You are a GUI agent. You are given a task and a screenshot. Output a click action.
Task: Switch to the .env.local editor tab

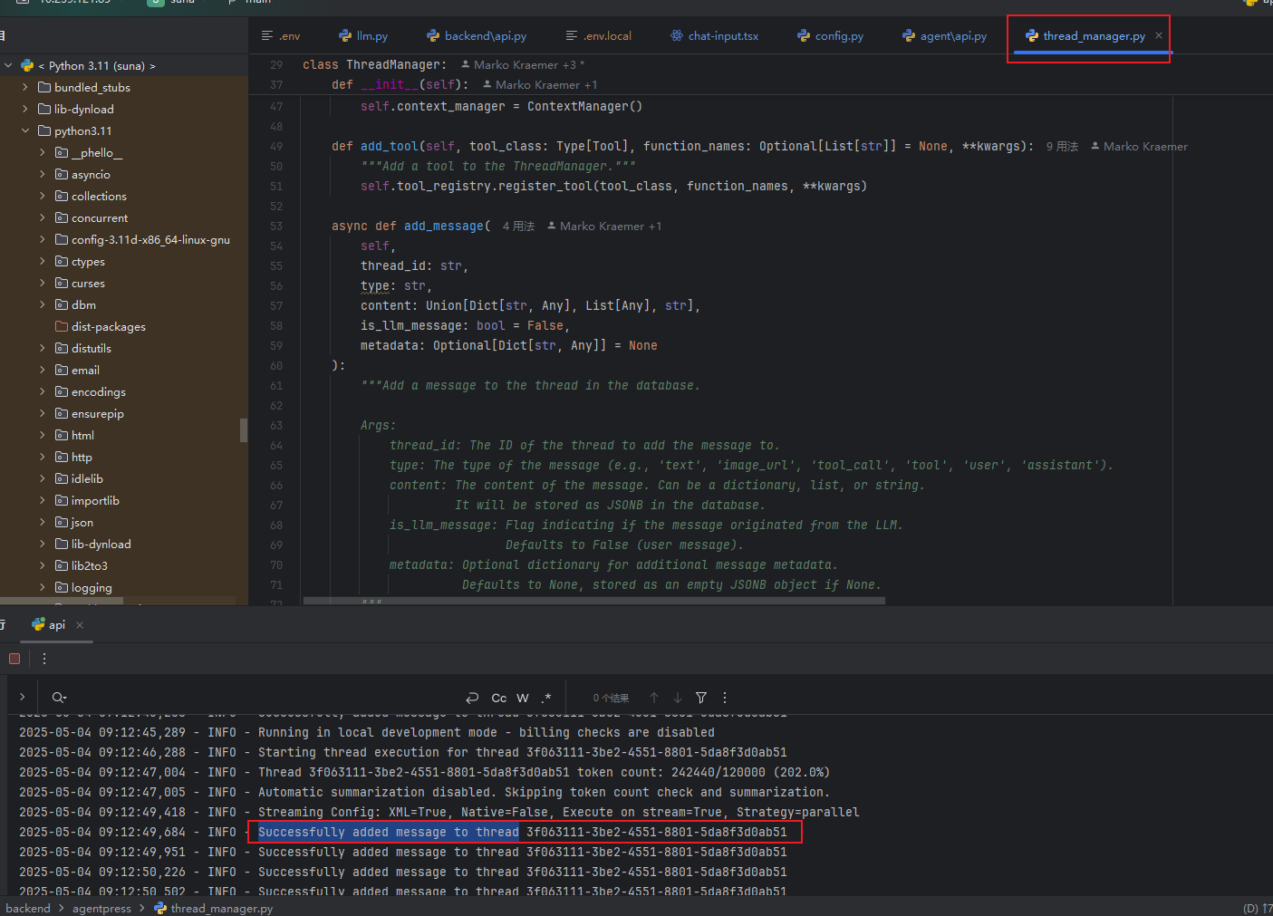pos(599,36)
